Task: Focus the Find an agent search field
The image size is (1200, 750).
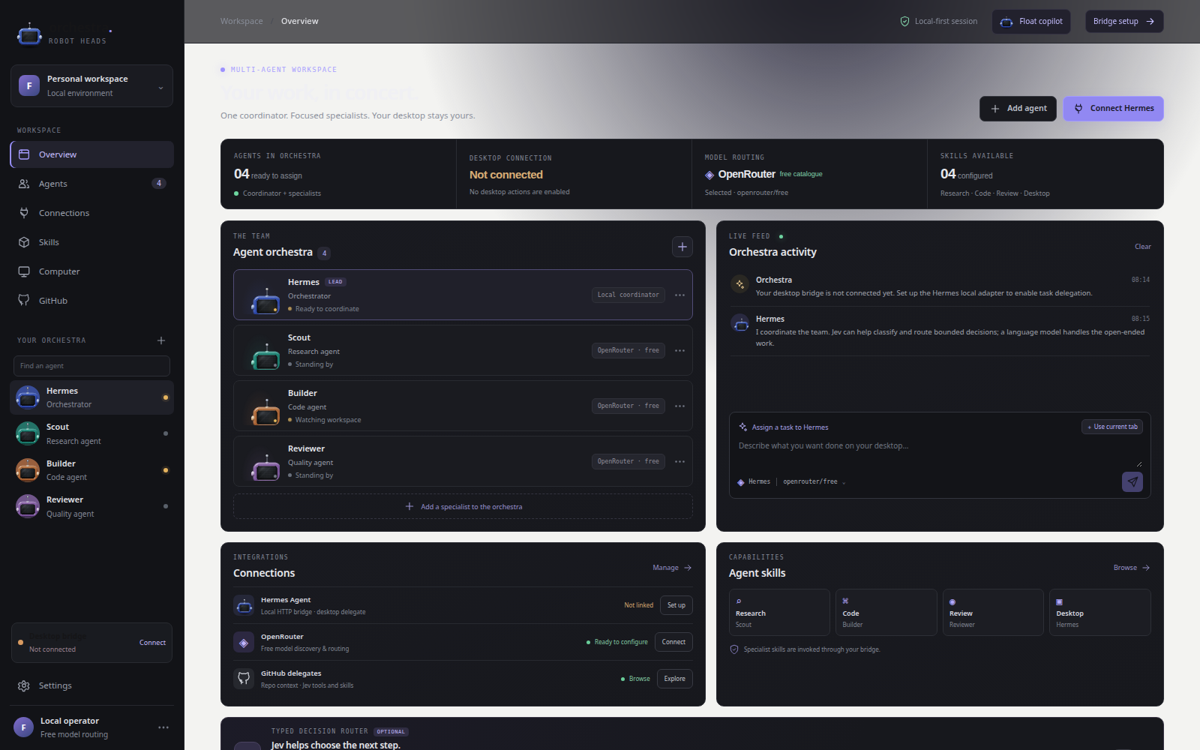Action: [x=91, y=366]
